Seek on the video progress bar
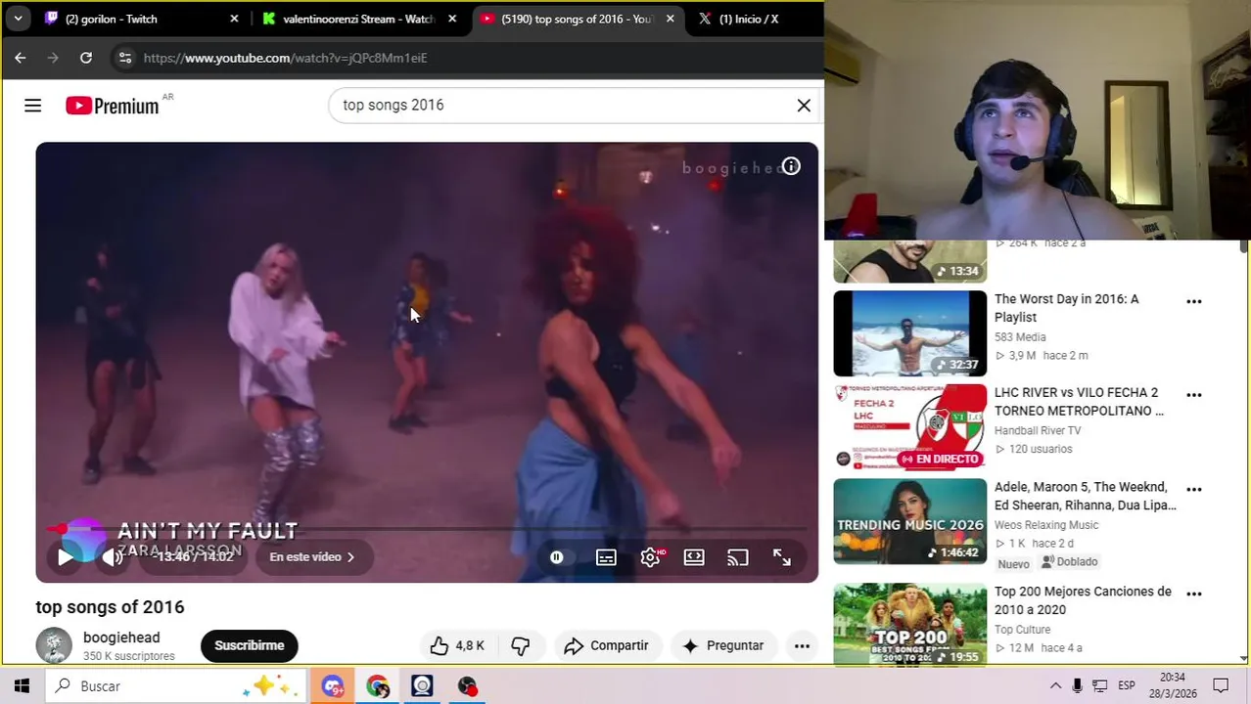The width and height of the screenshot is (1251, 704). 427,529
